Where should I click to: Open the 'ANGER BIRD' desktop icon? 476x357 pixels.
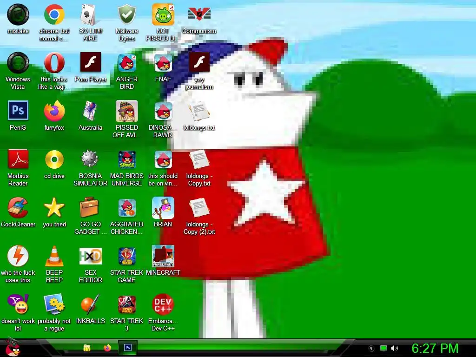(126, 63)
